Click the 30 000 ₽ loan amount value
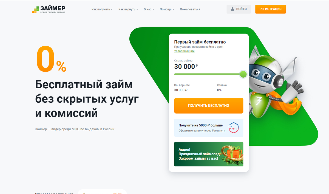Image resolution: width=329 pixels, height=194 pixels. pyautogui.click(x=186, y=66)
